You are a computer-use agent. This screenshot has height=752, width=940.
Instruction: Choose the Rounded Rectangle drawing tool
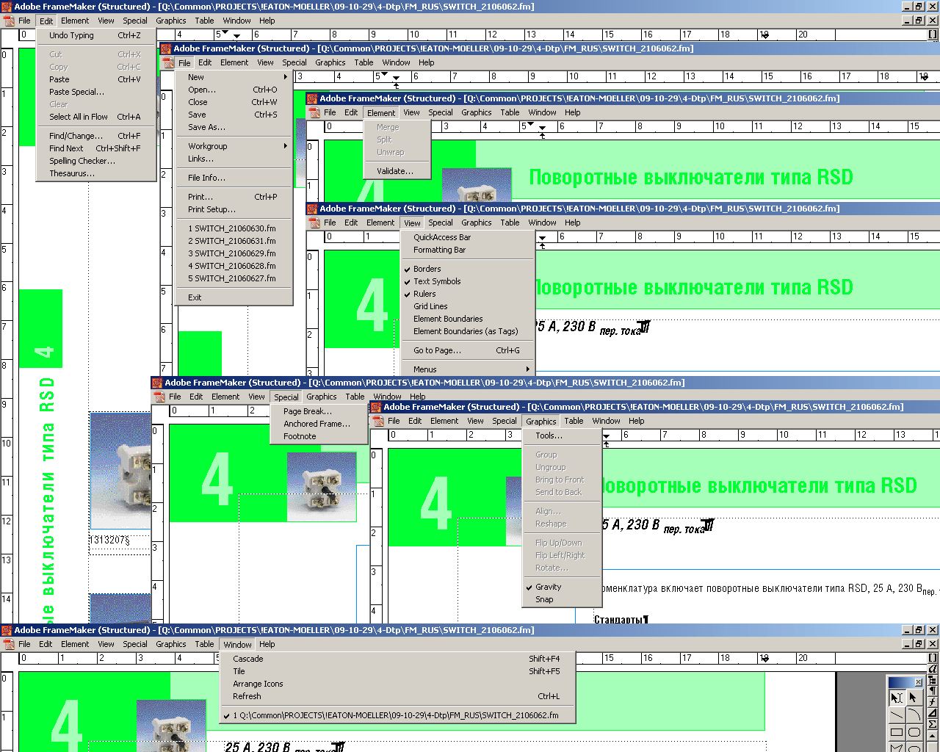pyautogui.click(x=914, y=731)
